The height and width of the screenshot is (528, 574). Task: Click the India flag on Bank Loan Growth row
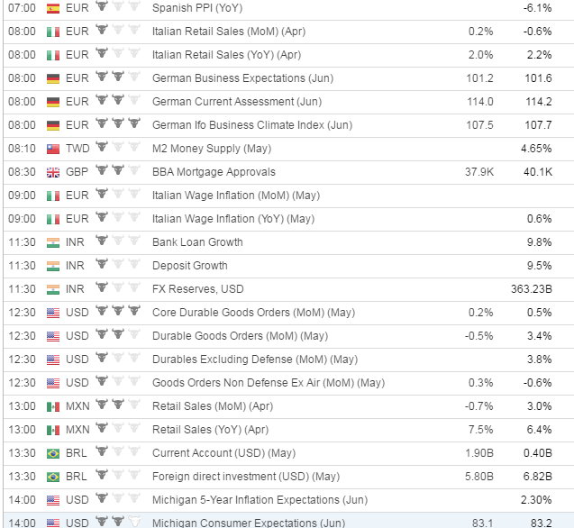(53, 242)
